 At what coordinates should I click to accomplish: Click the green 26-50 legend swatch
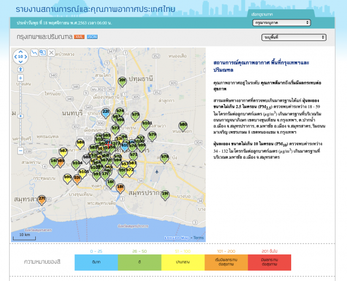point(140,262)
